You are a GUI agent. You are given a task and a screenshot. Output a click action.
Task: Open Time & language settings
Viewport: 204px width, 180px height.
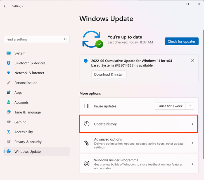point(37,112)
